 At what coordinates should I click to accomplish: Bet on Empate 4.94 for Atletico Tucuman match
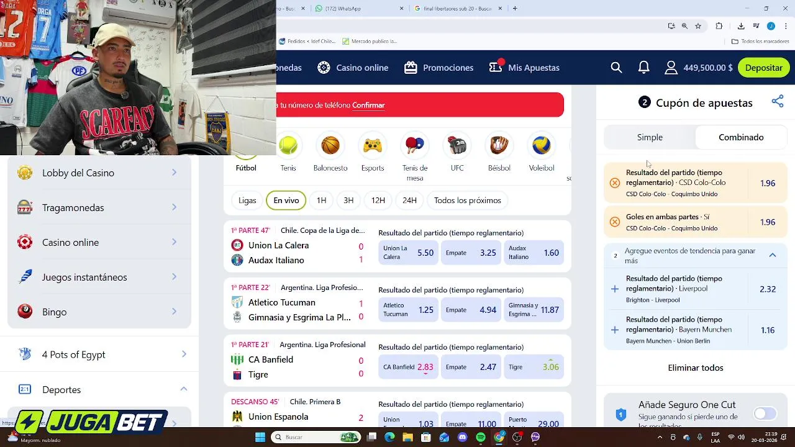pyautogui.click(x=471, y=310)
